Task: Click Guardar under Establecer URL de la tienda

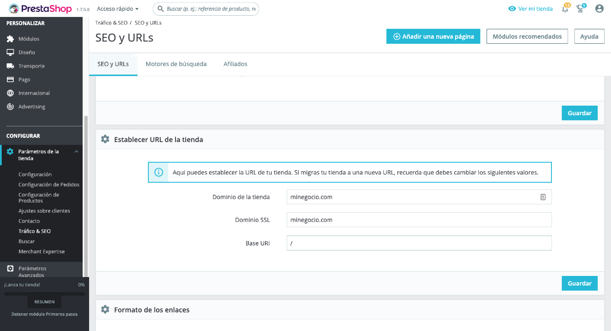Action: pos(580,283)
